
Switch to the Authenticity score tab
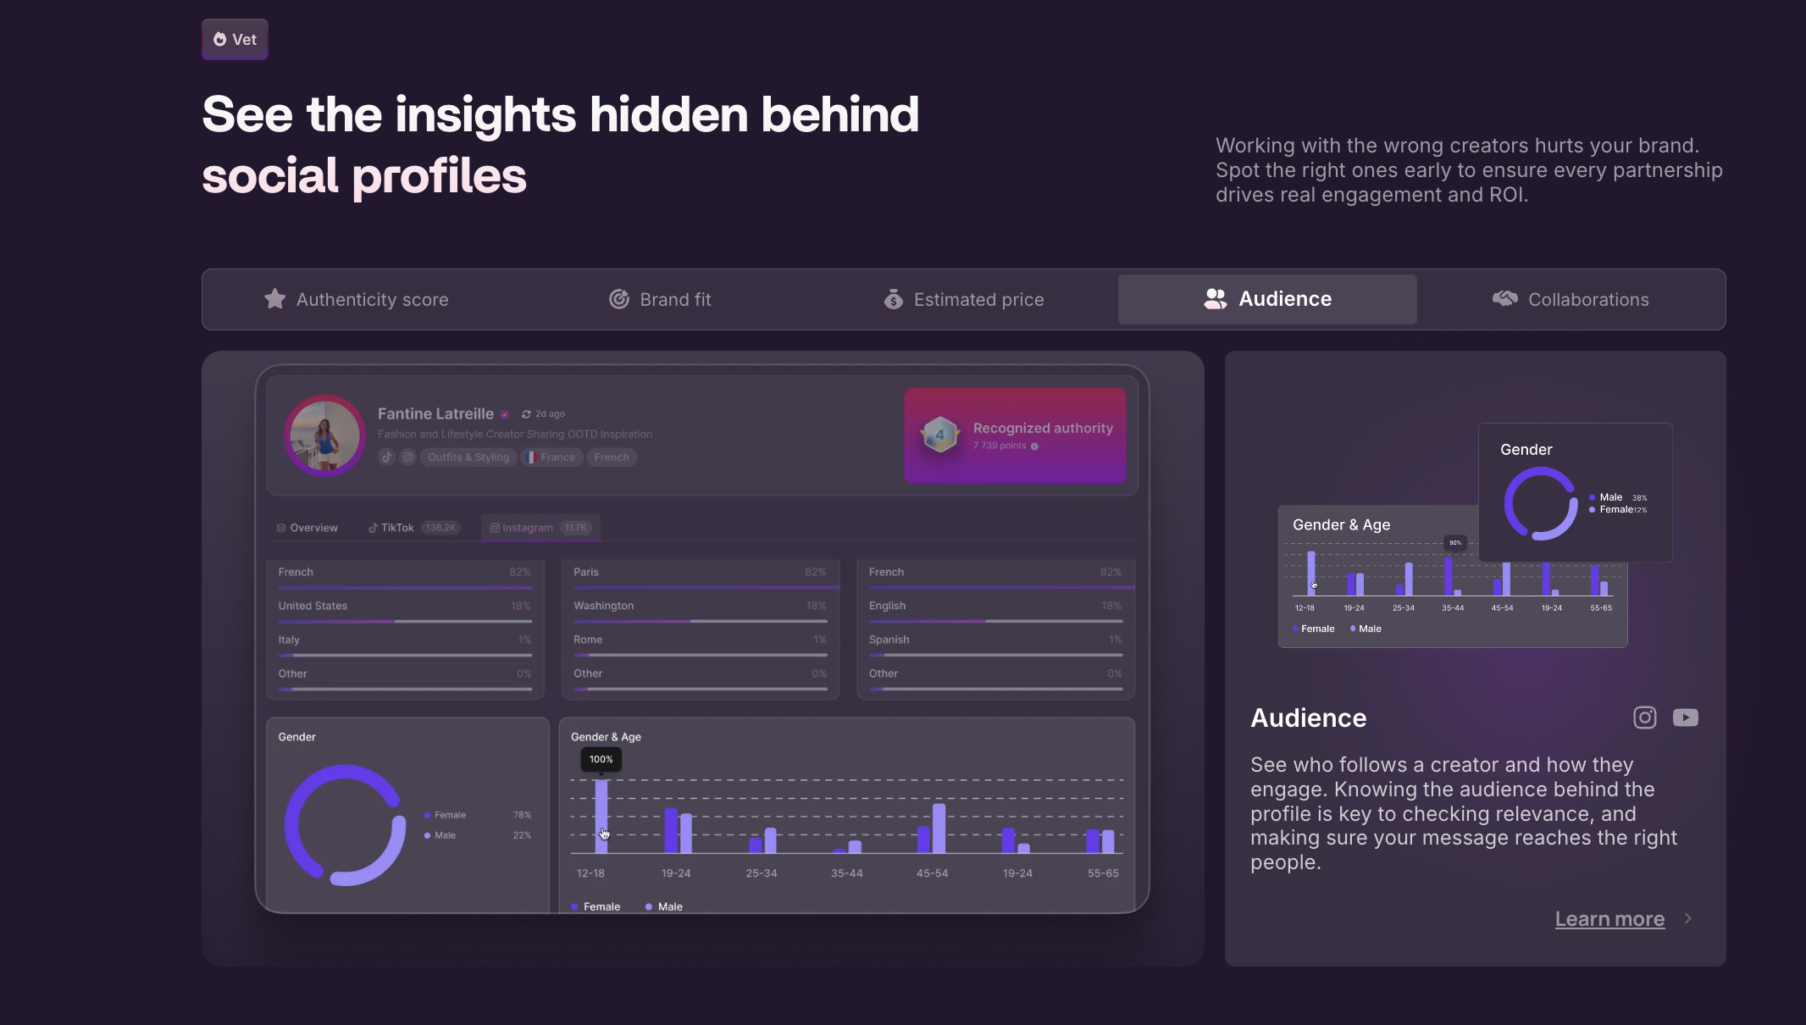(x=356, y=299)
